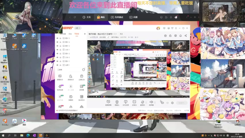Open taskbar search magnifier
Image resolution: width=245 pixels, height=138 pixels.
tap(9, 136)
